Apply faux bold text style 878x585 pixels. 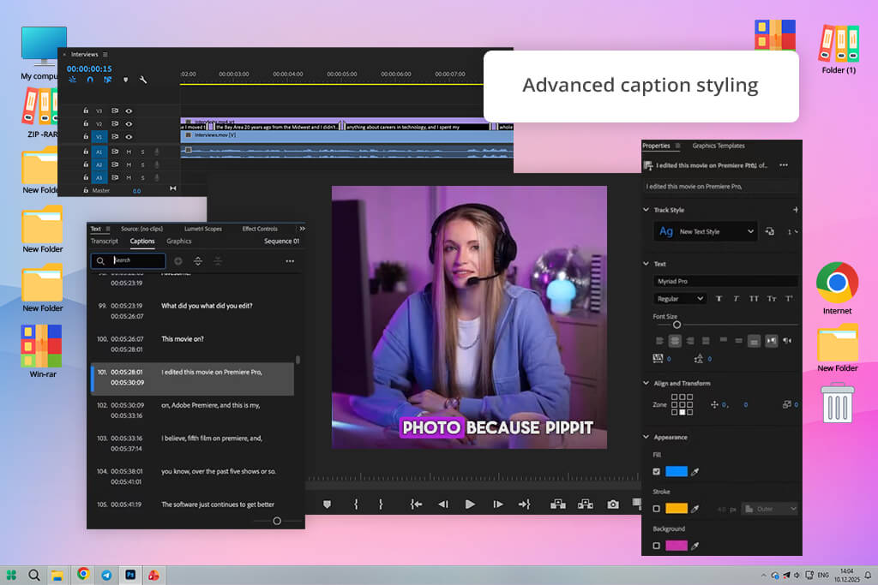(x=719, y=299)
